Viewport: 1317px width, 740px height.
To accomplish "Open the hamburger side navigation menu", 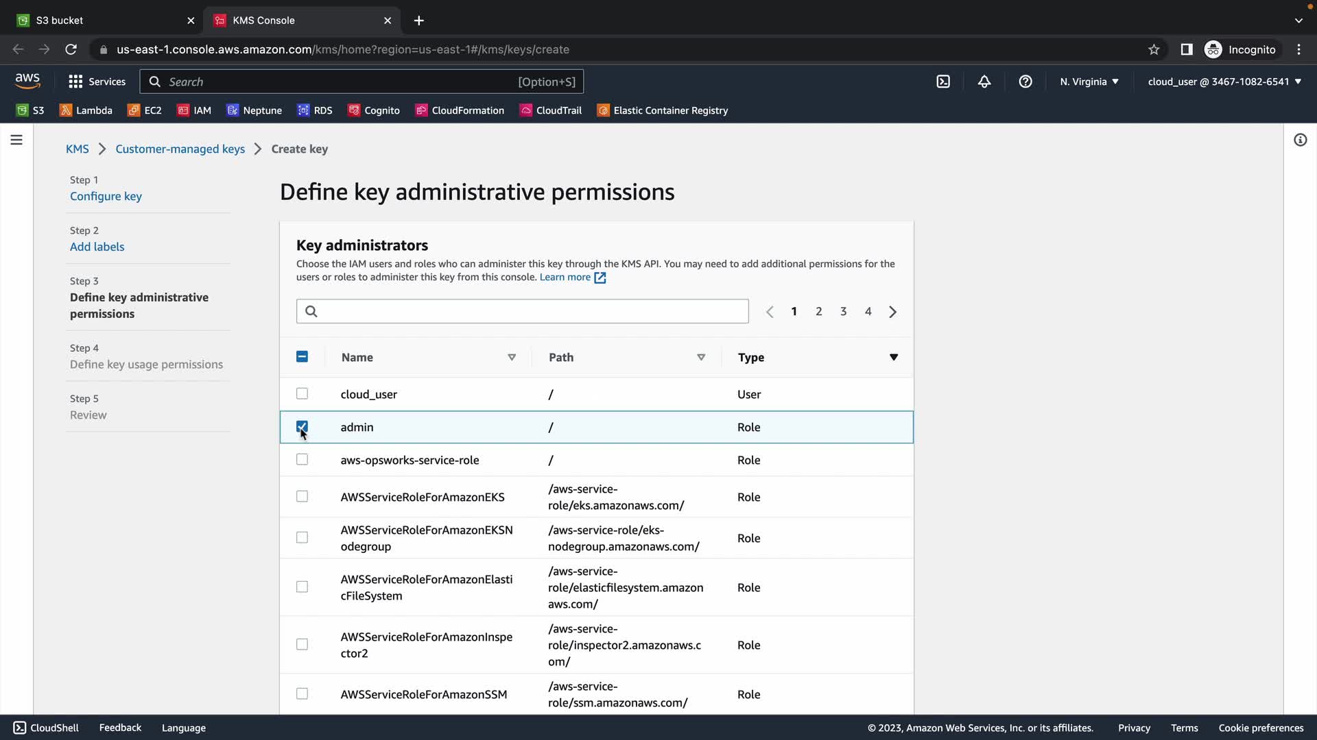I will point(16,140).
